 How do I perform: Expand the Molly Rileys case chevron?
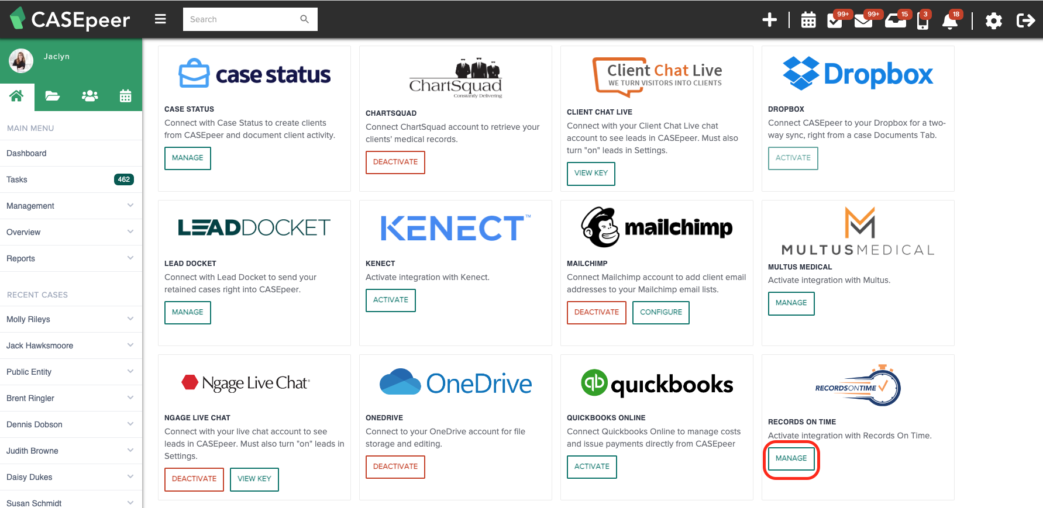tap(130, 319)
